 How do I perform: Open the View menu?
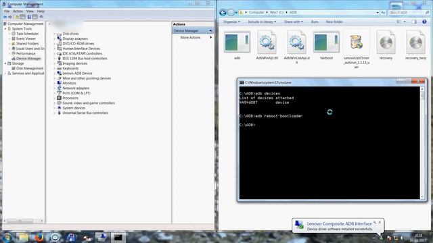pyautogui.click(x=30, y=11)
